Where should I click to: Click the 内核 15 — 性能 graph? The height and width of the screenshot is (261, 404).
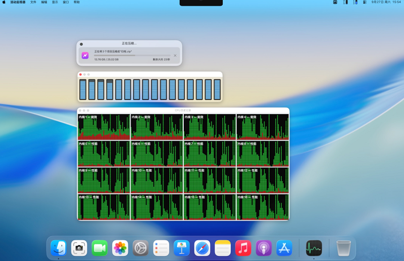point(210,207)
